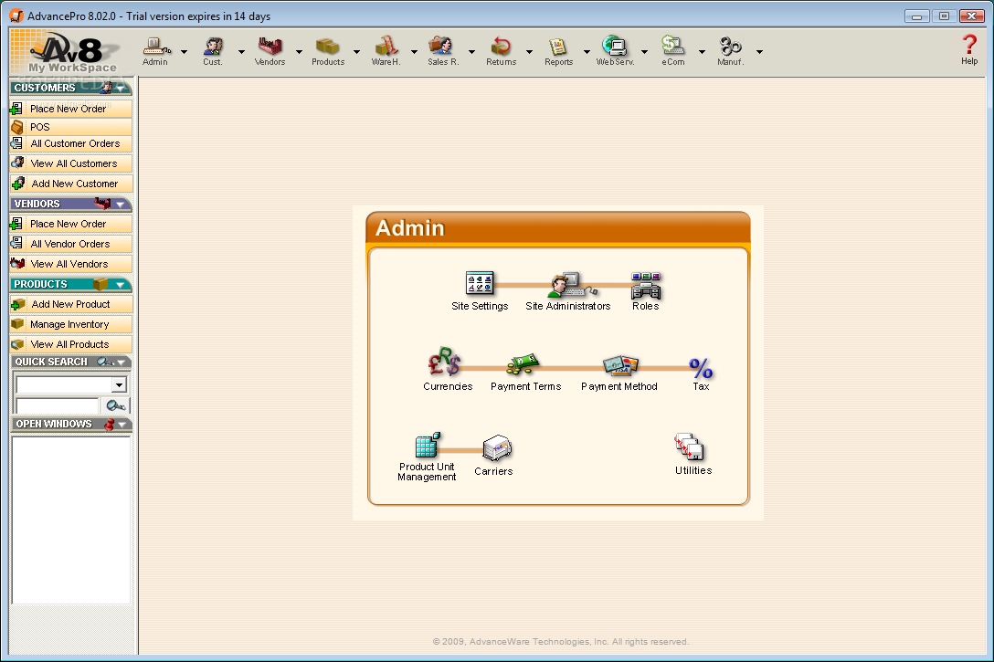The width and height of the screenshot is (994, 662).
Task: Click the quick search magnifier button
Action: [x=115, y=405]
